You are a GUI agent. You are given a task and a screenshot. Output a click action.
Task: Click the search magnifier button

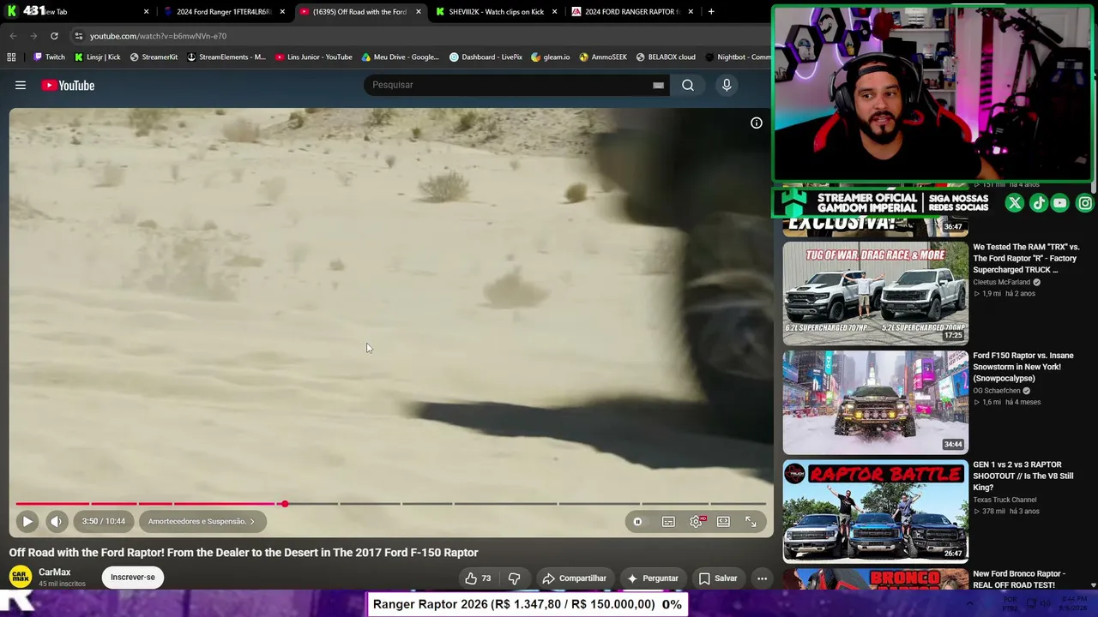click(688, 85)
